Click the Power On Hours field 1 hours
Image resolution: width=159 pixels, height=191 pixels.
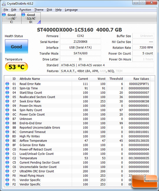143,59
